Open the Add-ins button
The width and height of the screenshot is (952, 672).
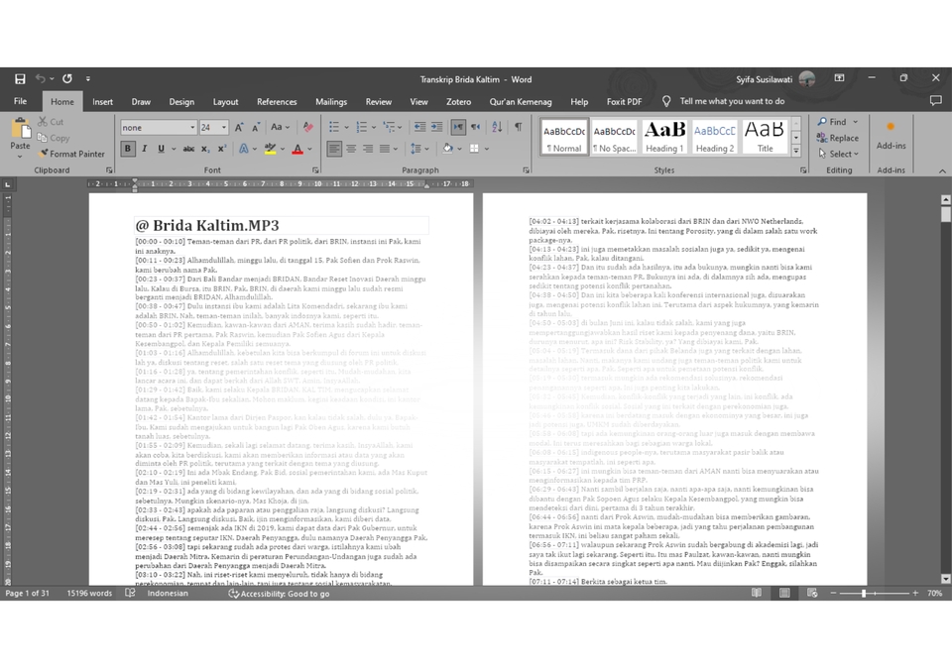click(x=891, y=137)
